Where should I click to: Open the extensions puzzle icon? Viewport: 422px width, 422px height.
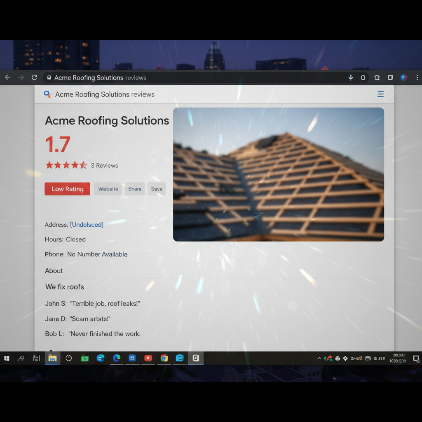point(377,77)
